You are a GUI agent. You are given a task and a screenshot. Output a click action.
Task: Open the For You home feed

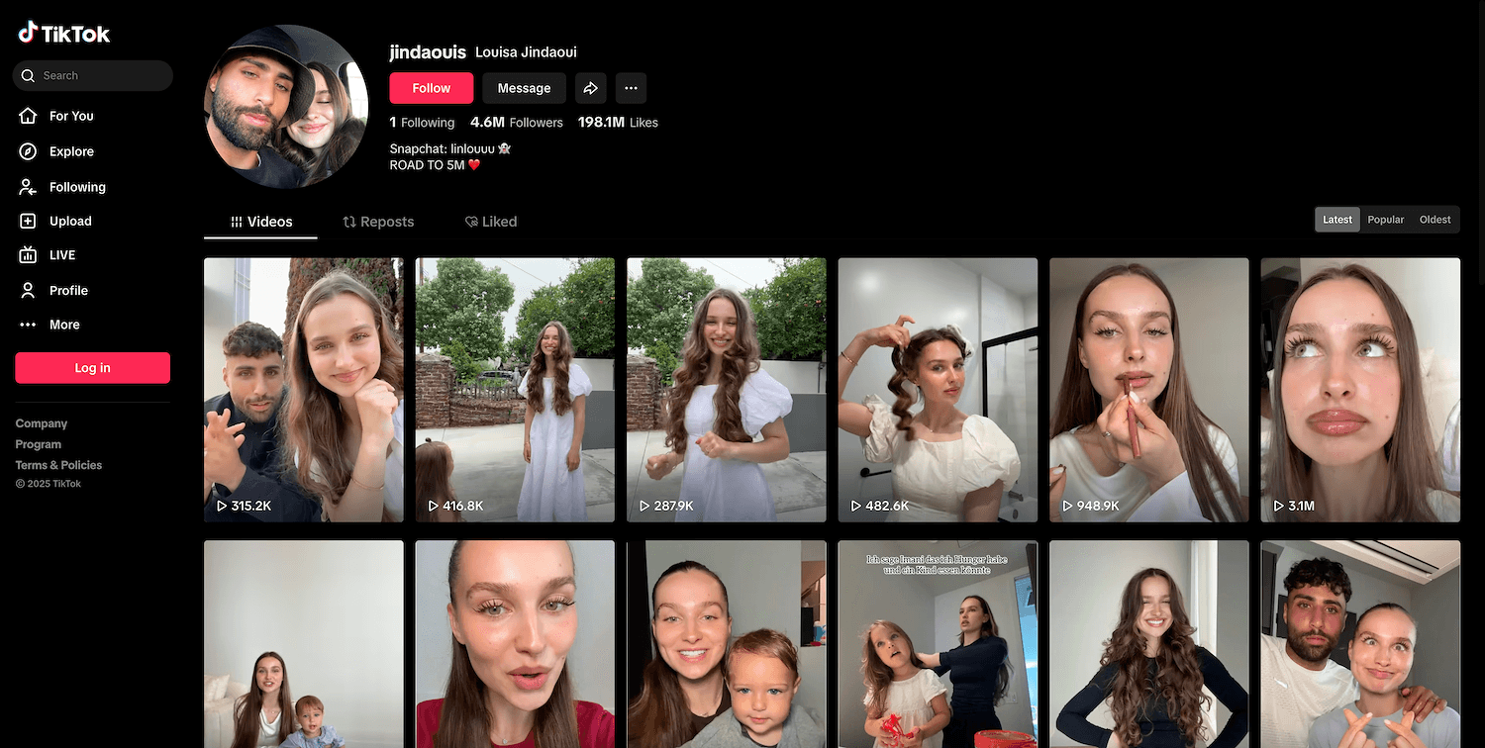coord(71,116)
